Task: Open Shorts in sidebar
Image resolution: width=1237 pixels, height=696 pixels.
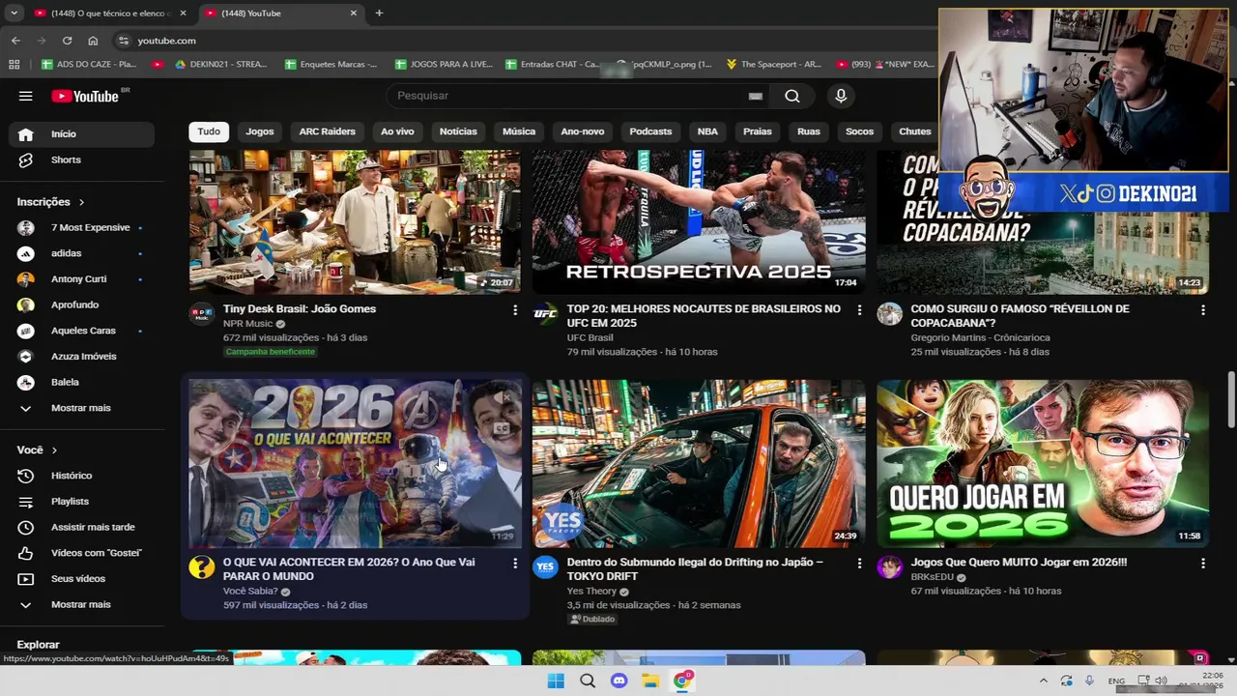Action: click(81, 159)
